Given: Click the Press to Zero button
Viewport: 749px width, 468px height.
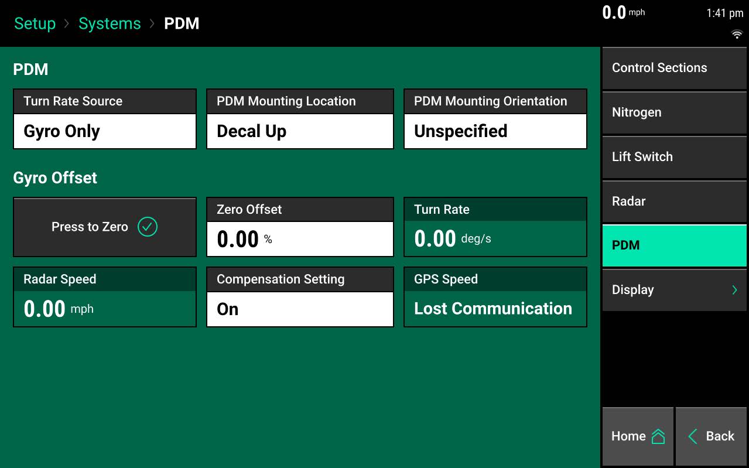Looking at the screenshot, I should [x=105, y=227].
